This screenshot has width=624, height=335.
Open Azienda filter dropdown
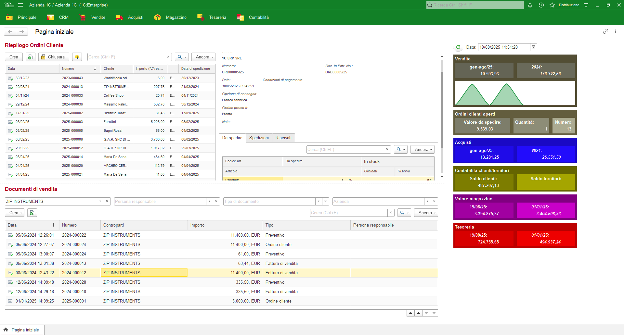[427, 201]
